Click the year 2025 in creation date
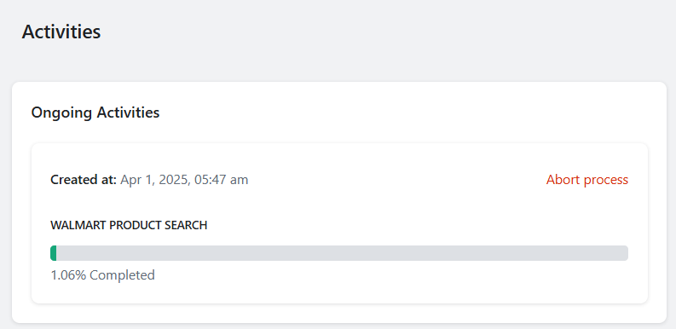Viewport: 676px width, 329px height. coord(173,180)
